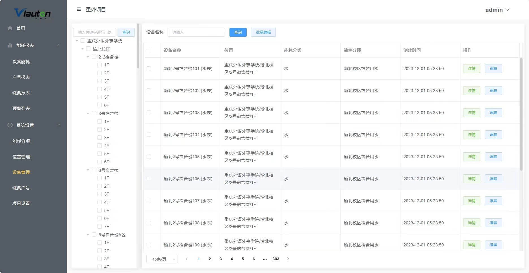Click the bar chart icon beside 能耗报表
Viewport: 529px width, 273px height.
coord(10,45)
